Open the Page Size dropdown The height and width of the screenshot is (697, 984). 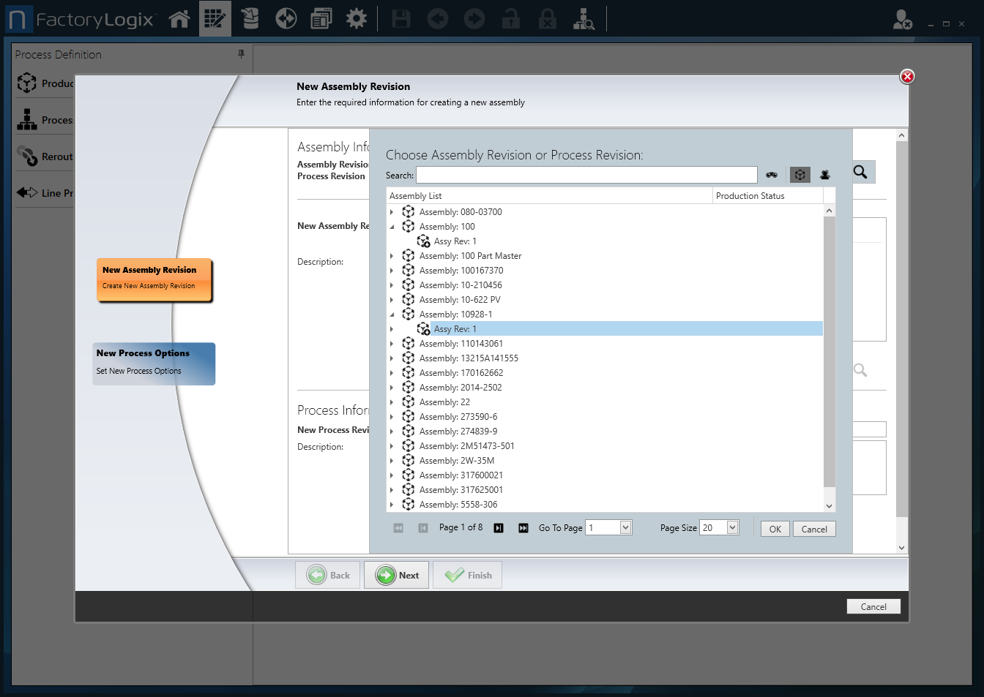pos(734,527)
